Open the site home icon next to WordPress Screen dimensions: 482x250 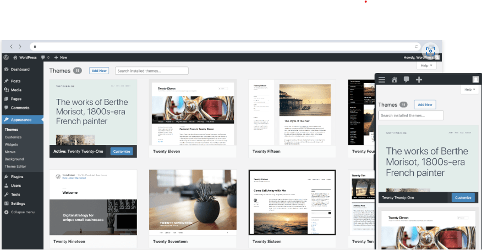click(x=15, y=58)
